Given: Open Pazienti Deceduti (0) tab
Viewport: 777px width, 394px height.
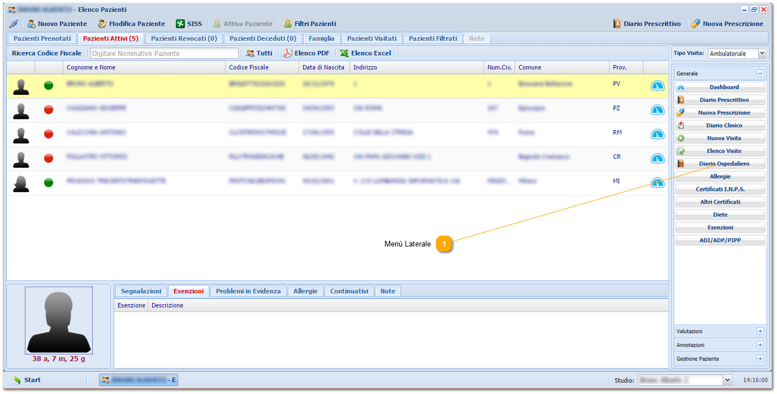Looking at the screenshot, I should (262, 38).
